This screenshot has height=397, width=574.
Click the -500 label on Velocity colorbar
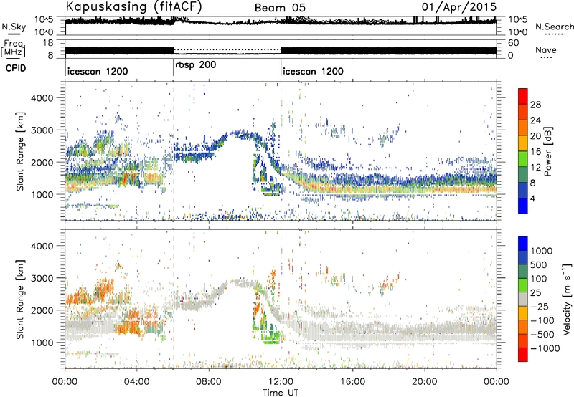coord(542,334)
